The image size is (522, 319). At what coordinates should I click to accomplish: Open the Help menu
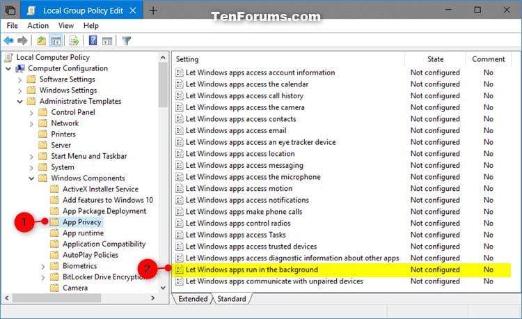pyautogui.click(x=91, y=26)
